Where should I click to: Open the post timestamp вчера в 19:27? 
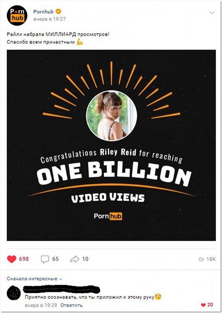click(x=49, y=19)
